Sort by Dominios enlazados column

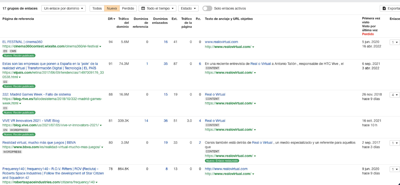160,21
